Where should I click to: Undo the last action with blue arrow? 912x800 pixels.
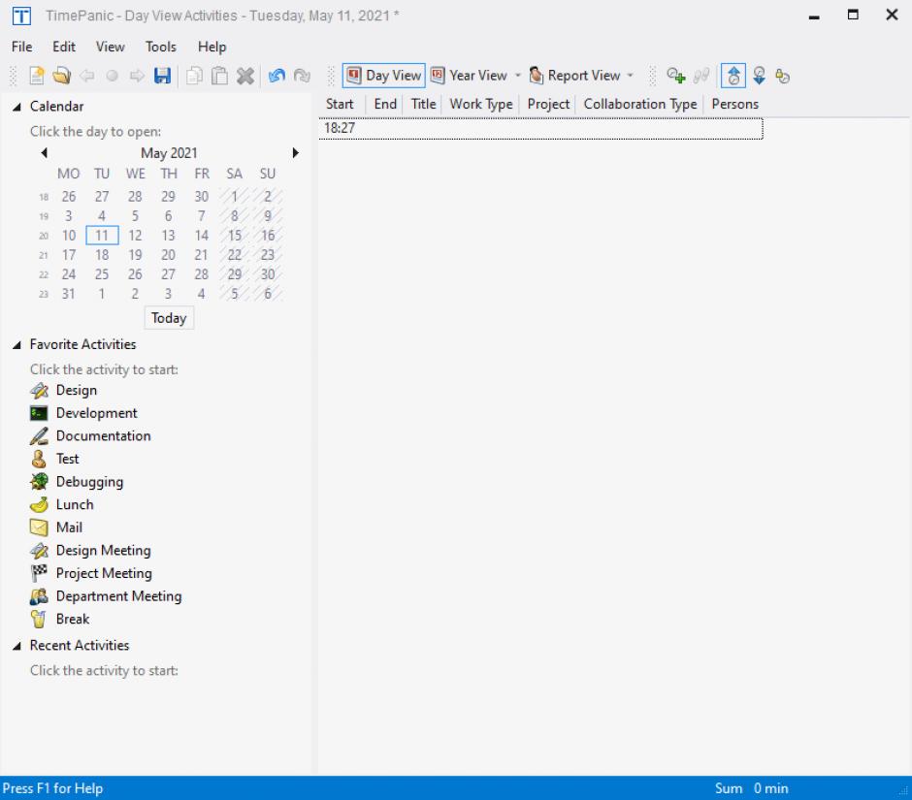tap(277, 76)
